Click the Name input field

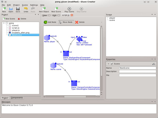138,68
